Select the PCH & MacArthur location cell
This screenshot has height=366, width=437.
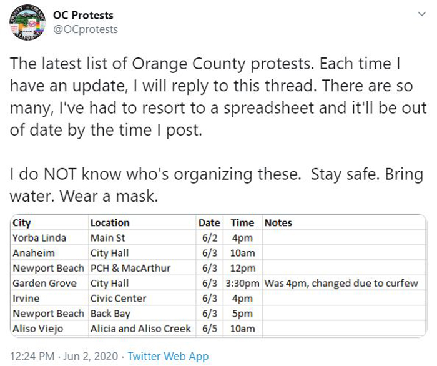point(142,268)
